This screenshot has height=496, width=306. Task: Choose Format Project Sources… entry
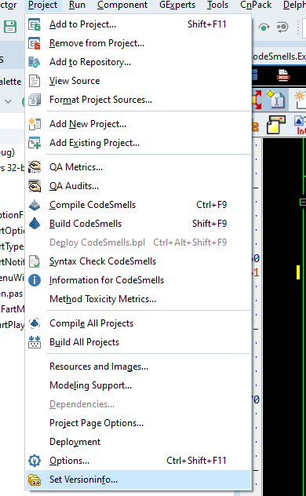138,100
